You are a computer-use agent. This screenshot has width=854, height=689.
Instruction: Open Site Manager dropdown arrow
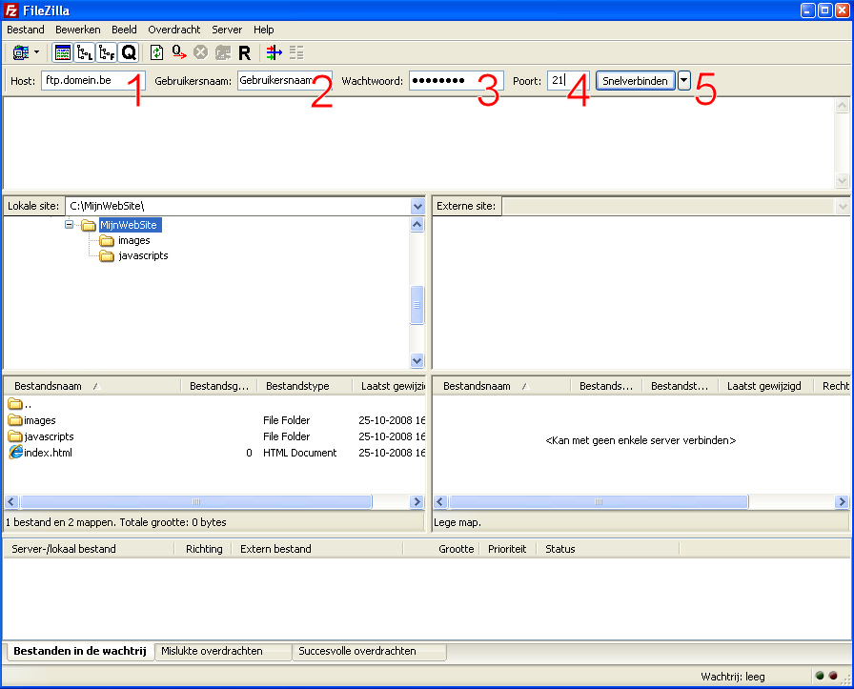point(36,52)
